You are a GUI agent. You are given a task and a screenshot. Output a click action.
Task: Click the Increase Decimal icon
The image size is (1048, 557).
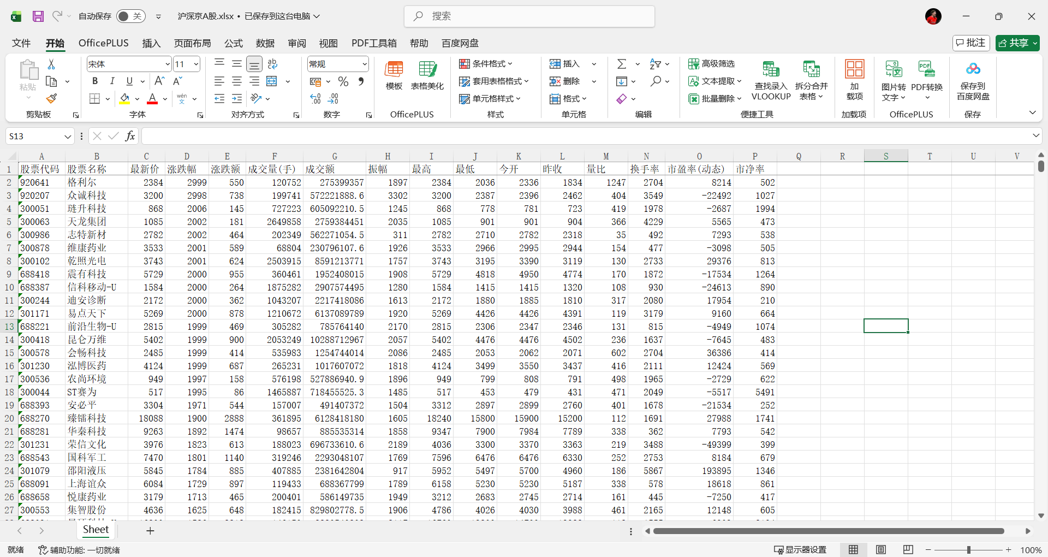pos(315,99)
